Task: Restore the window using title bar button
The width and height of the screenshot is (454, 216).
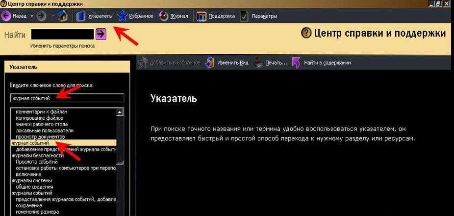Action: point(439,4)
